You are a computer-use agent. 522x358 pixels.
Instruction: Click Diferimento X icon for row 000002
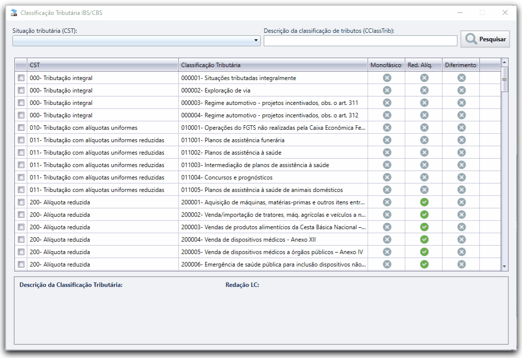[461, 90]
